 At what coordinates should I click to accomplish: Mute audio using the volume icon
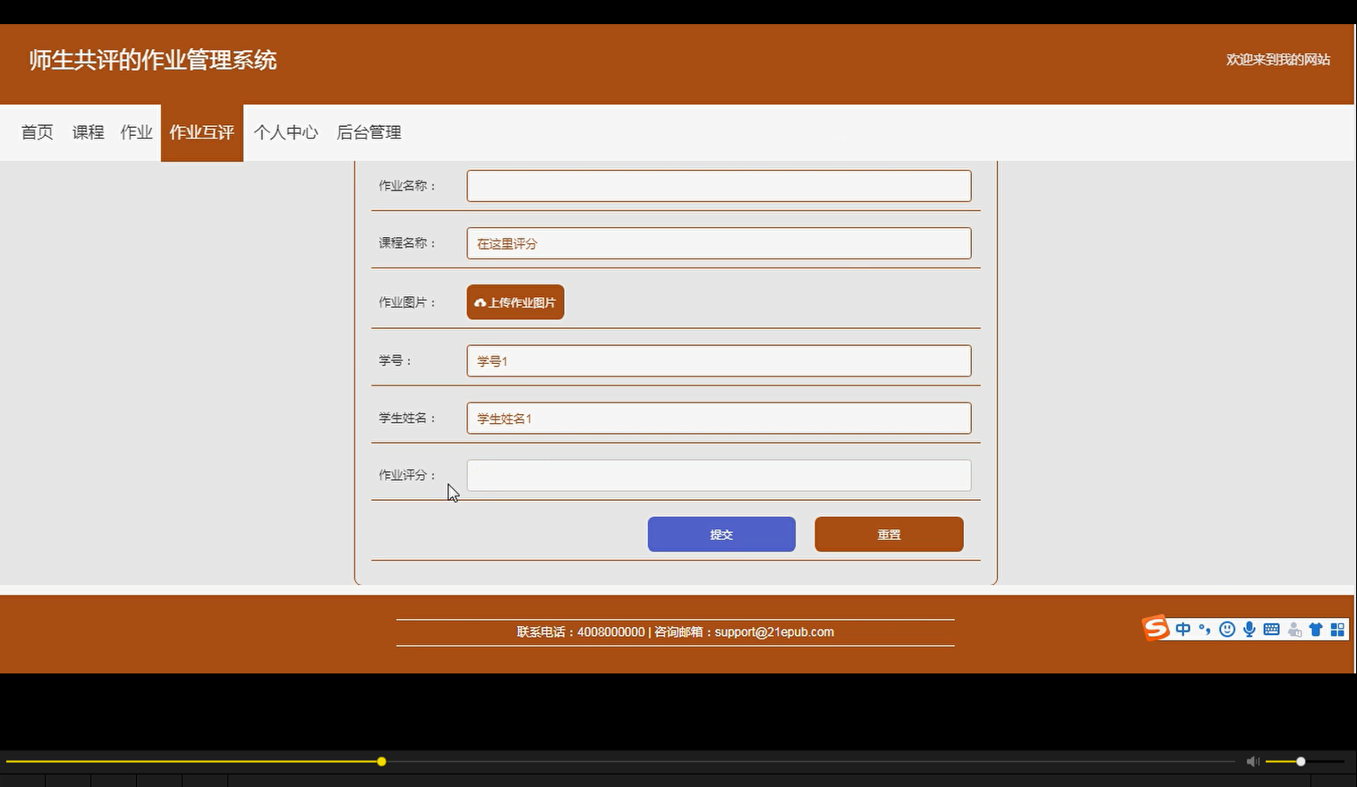pyautogui.click(x=1251, y=761)
